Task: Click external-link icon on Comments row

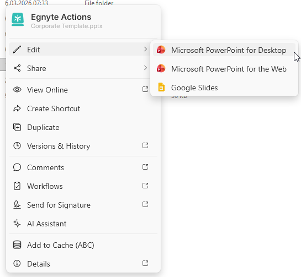Action: (145, 167)
